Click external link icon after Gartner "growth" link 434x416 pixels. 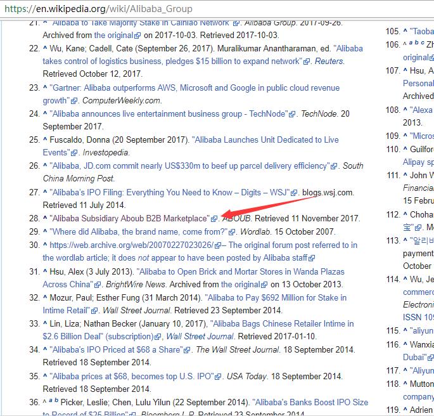pos(74,101)
